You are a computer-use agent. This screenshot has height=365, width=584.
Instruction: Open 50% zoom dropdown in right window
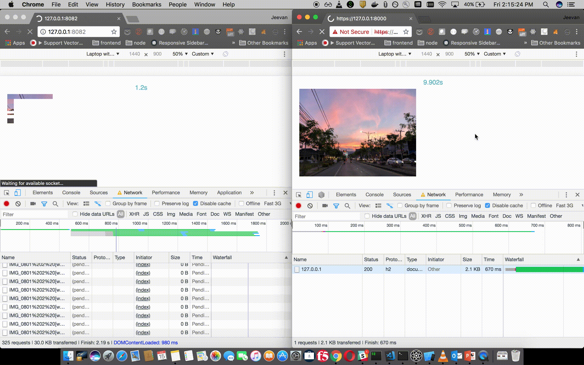pos(472,54)
